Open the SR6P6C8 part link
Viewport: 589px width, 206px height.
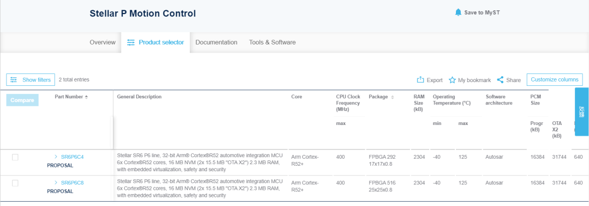(72, 183)
